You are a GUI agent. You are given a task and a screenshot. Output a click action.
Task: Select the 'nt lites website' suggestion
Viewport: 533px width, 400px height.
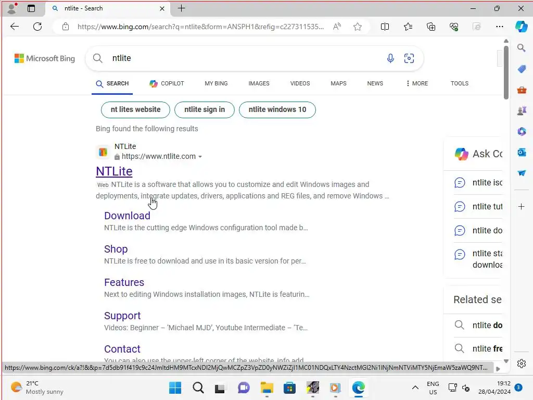tap(135, 109)
